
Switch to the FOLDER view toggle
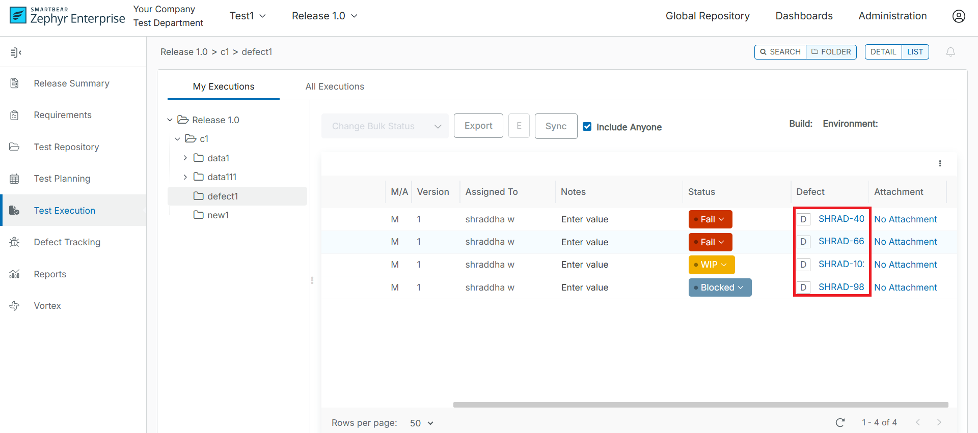click(x=831, y=52)
